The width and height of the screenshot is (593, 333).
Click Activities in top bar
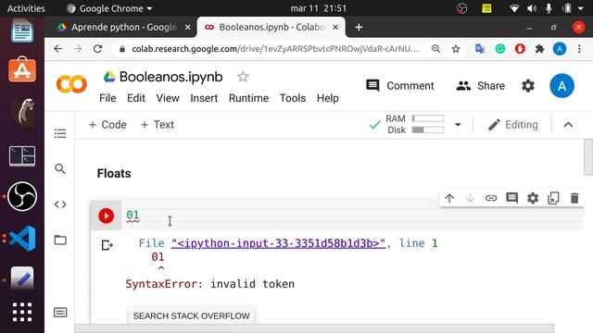click(26, 8)
